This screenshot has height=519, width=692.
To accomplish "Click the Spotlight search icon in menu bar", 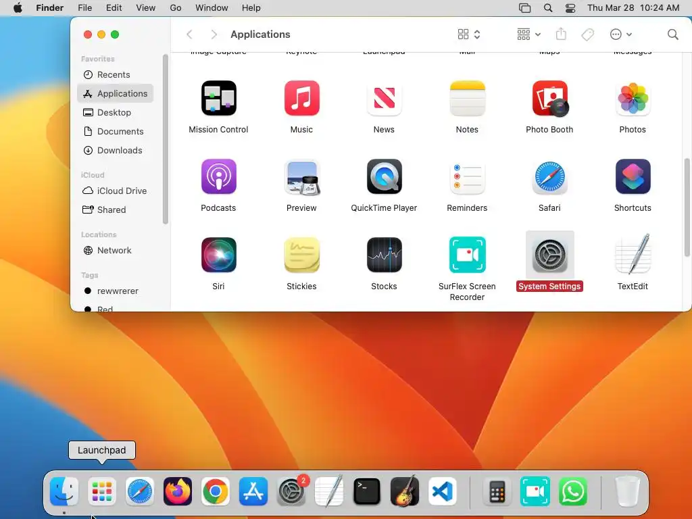I will pyautogui.click(x=548, y=8).
